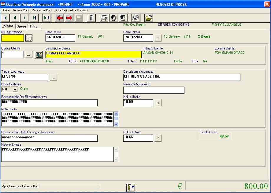Click the Matricola Automezzo empty field
This screenshot has height=193, width=271.
tap(154, 90)
